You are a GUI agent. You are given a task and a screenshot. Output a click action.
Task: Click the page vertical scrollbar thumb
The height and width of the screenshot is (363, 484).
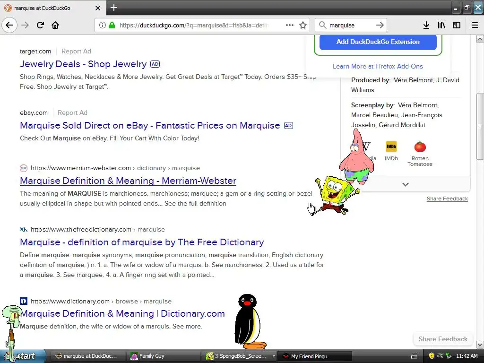coord(480,126)
